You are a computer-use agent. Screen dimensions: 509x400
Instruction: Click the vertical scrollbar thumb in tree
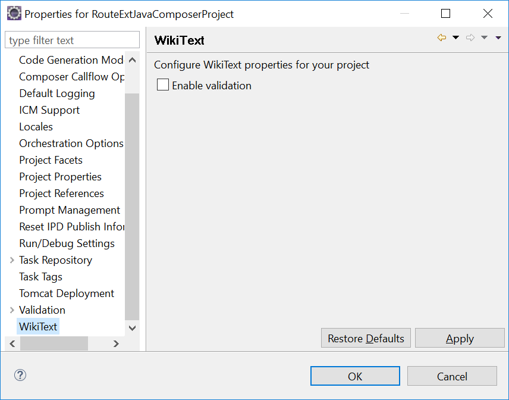(132, 207)
